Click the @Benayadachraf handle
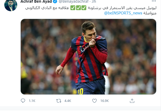 [x=74, y=1]
